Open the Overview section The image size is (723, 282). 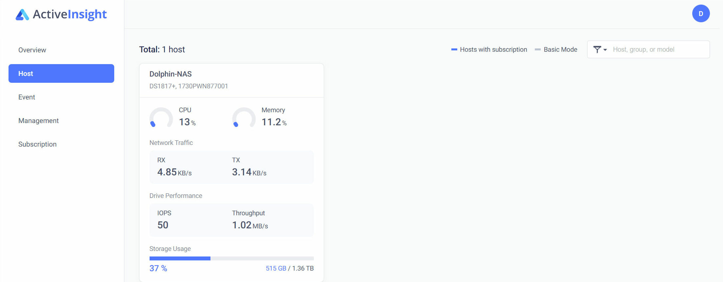coord(32,50)
